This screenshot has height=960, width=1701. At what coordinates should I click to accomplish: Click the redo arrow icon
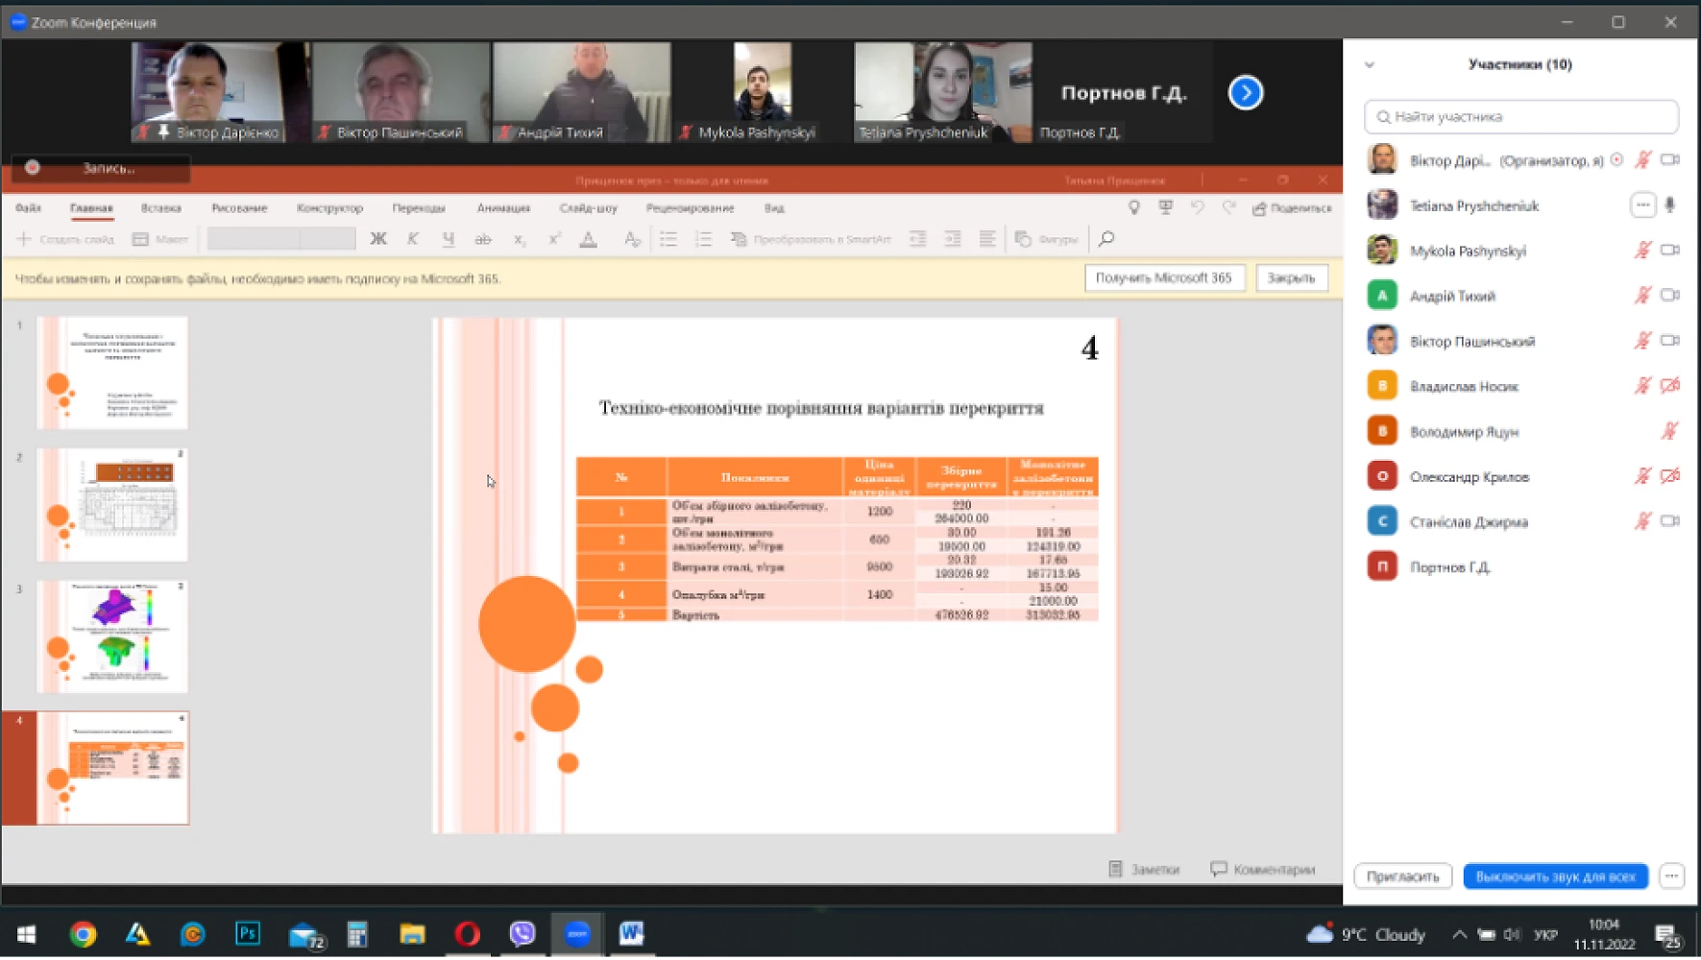tap(1228, 207)
